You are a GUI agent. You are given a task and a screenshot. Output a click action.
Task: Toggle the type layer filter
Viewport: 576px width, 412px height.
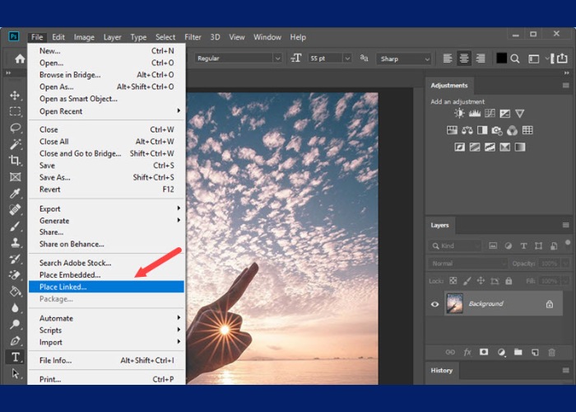(x=523, y=246)
